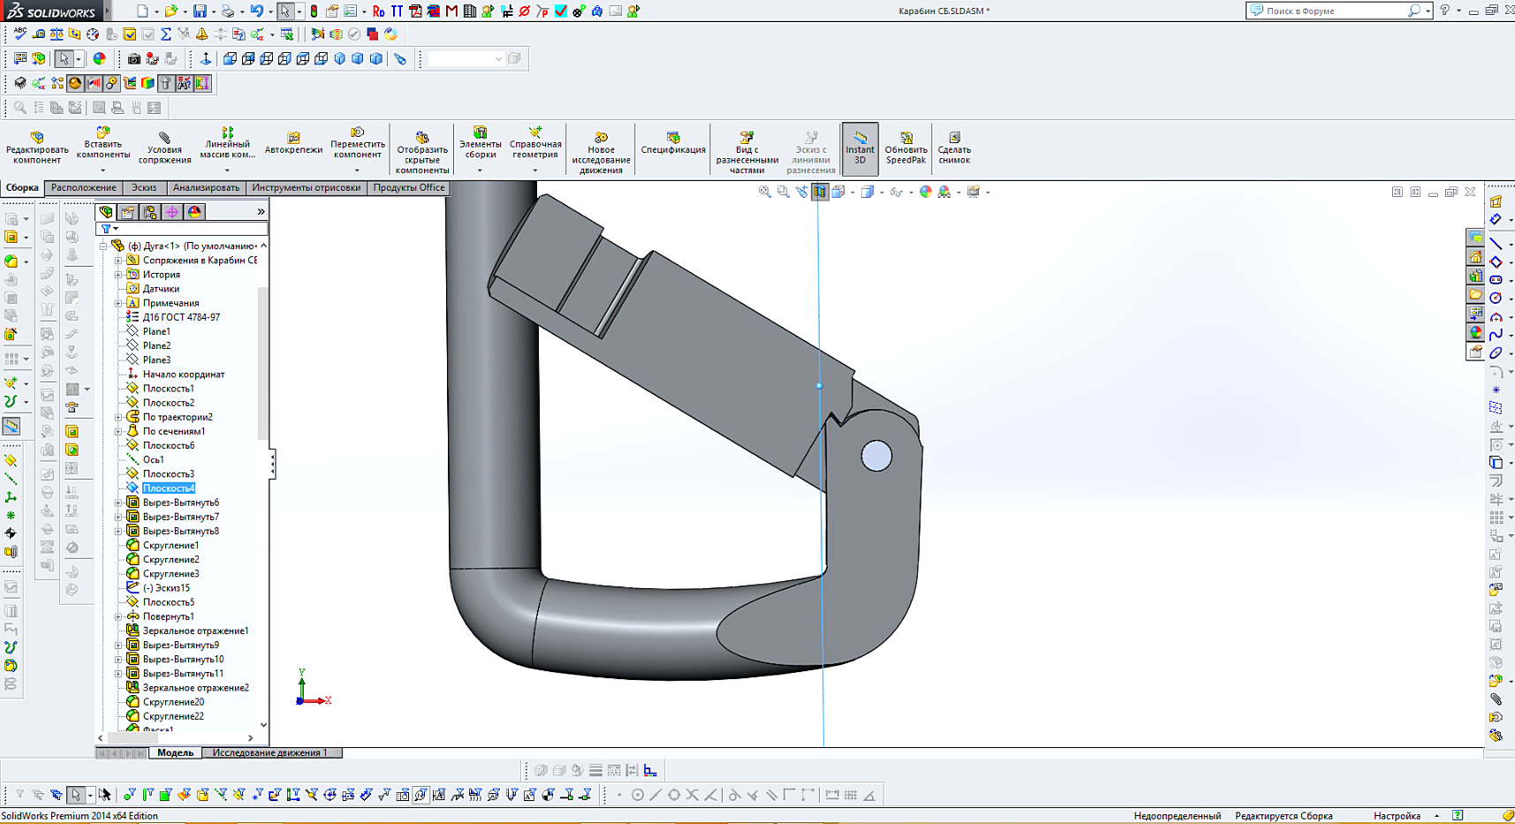Expand Повернуть1 feature node
This screenshot has height=824, width=1515.
[x=118, y=616]
